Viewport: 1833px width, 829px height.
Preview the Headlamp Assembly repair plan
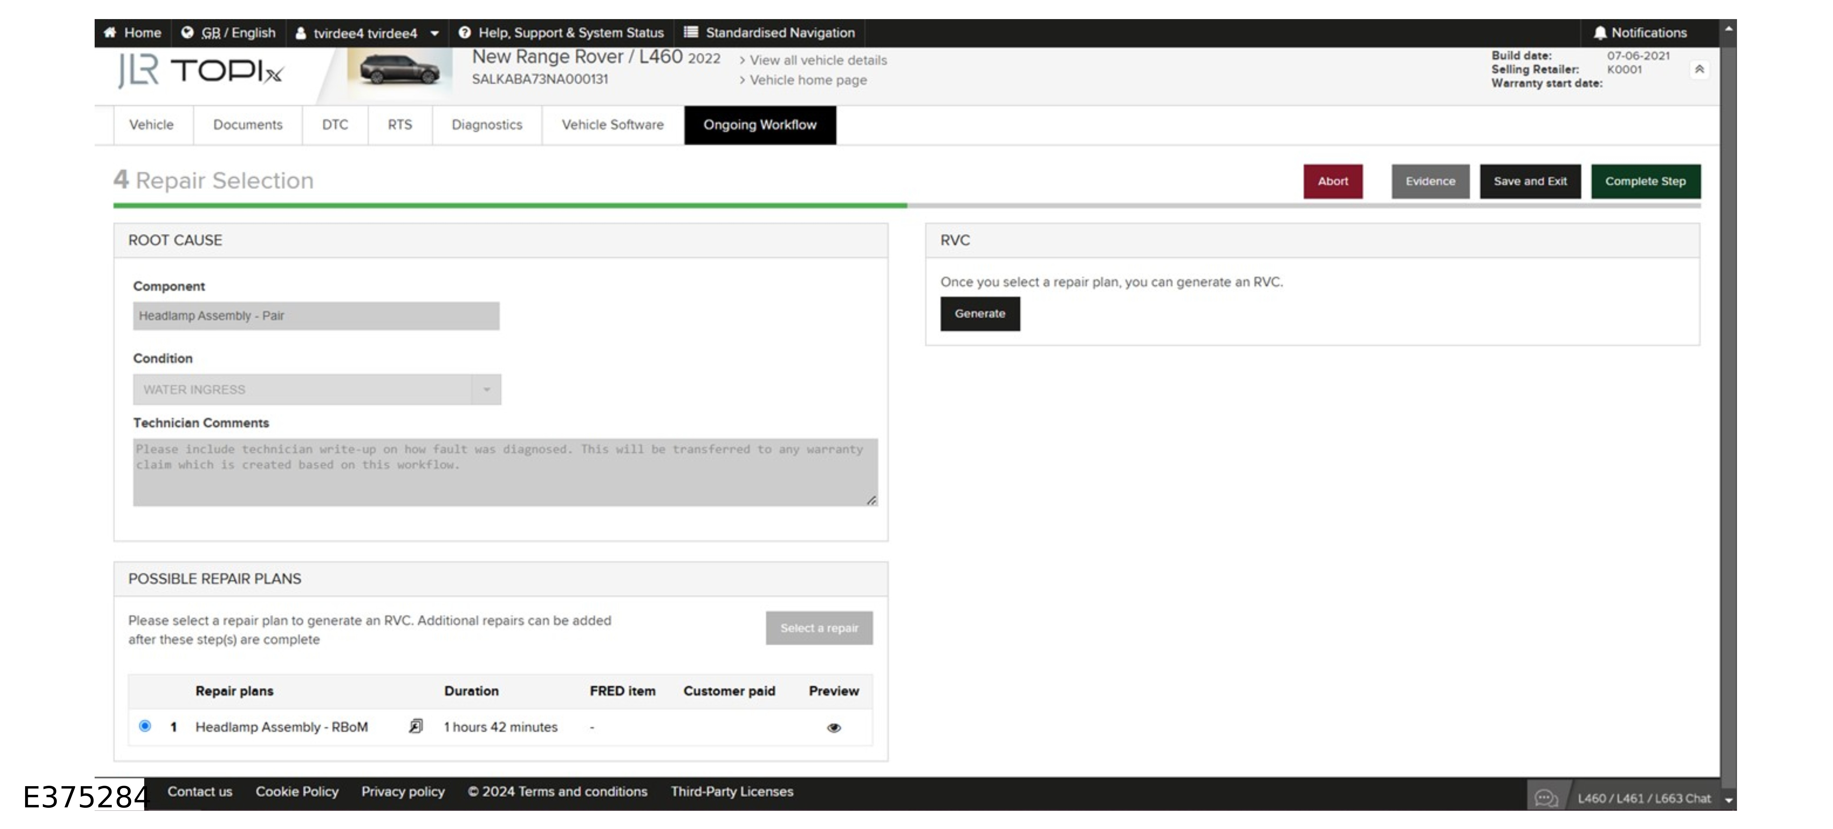coord(834,727)
